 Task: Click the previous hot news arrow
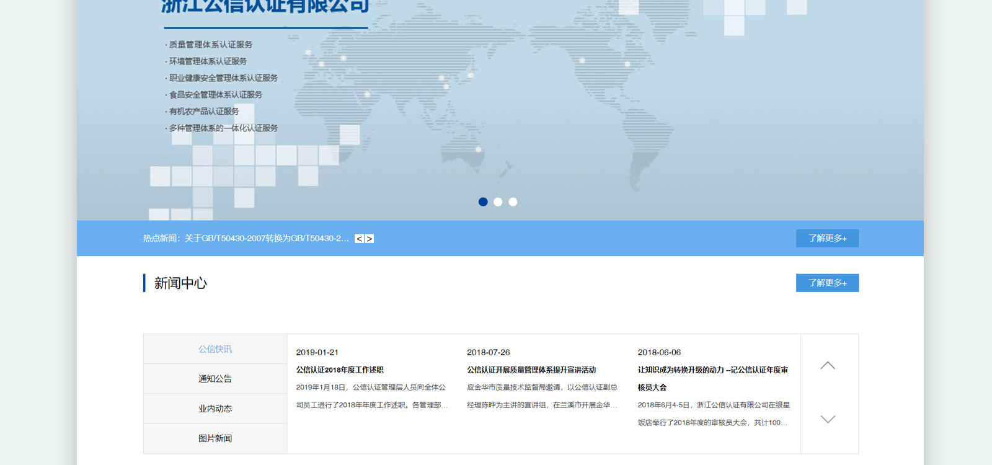tap(359, 239)
